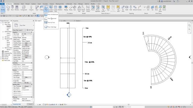Select the Model Group tool

[88, 9]
